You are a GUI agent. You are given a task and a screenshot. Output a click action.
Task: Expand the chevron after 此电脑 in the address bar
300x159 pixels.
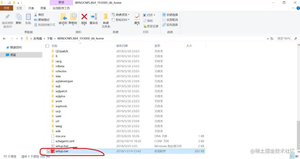pyautogui.click(x=44, y=38)
